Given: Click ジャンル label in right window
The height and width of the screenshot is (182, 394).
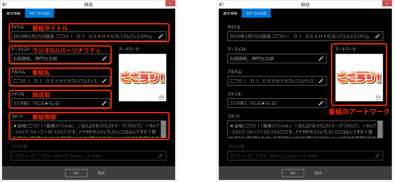Looking at the screenshot, I should point(234,94).
